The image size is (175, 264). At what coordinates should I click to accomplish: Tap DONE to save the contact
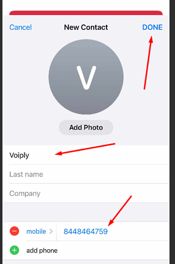152,27
